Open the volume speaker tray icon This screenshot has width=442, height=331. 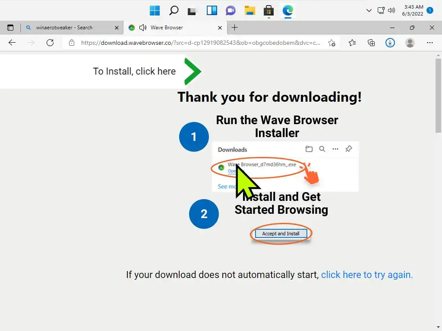(391, 10)
